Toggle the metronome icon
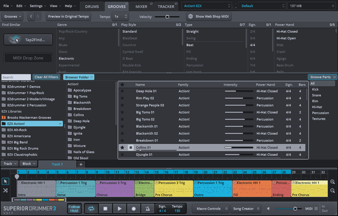Screen dimensions: 338x216 148,208
